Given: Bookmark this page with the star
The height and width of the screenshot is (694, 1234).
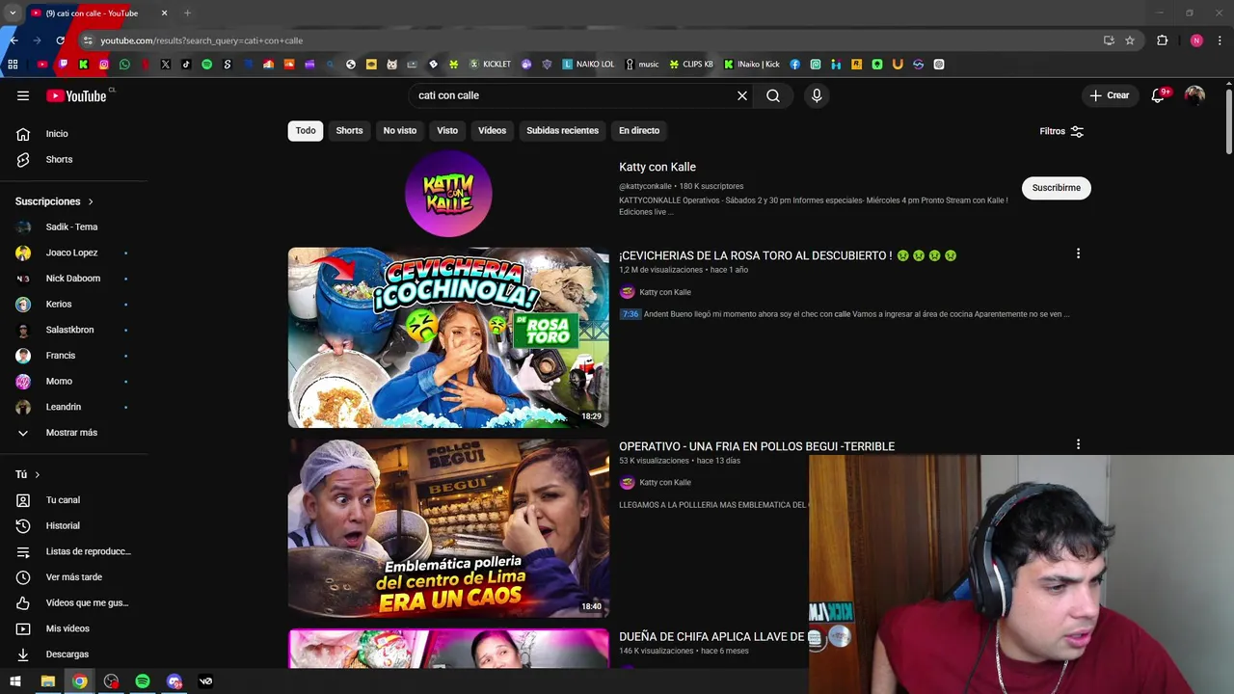Looking at the screenshot, I should pyautogui.click(x=1130, y=40).
